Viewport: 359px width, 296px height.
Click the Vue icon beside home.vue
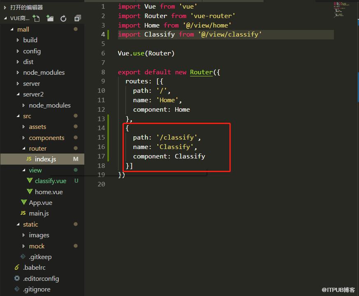30,192
